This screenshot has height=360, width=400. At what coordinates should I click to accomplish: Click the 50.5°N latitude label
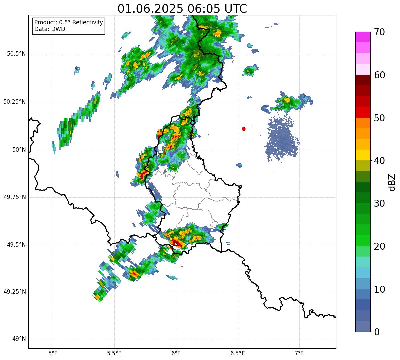tap(16, 54)
